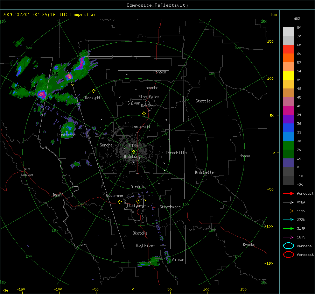This screenshot has height=294, width=315.
Task: Click the Stettler town label
Action: click(x=204, y=101)
